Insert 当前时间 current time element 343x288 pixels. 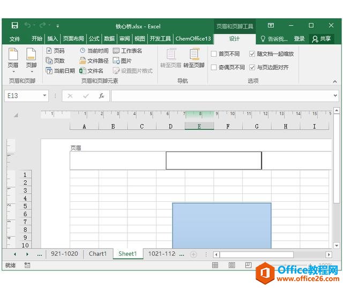tap(94, 51)
